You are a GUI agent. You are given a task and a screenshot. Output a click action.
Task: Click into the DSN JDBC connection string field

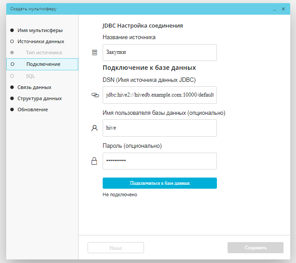[x=159, y=95]
